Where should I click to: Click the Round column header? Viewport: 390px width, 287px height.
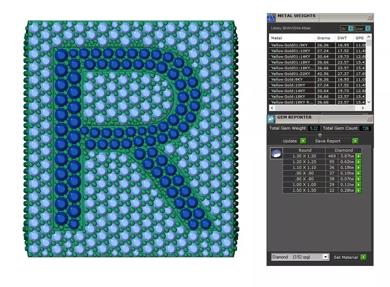pyautogui.click(x=305, y=150)
